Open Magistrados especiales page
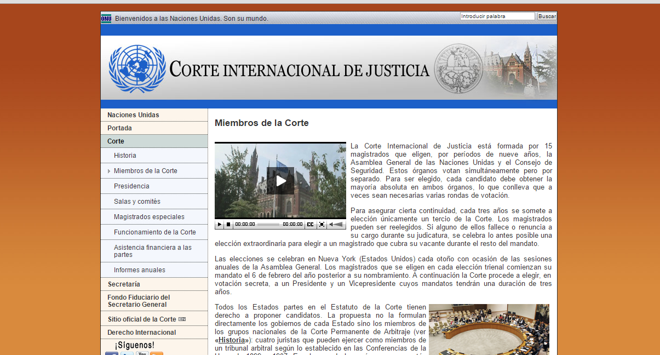 coord(154,217)
